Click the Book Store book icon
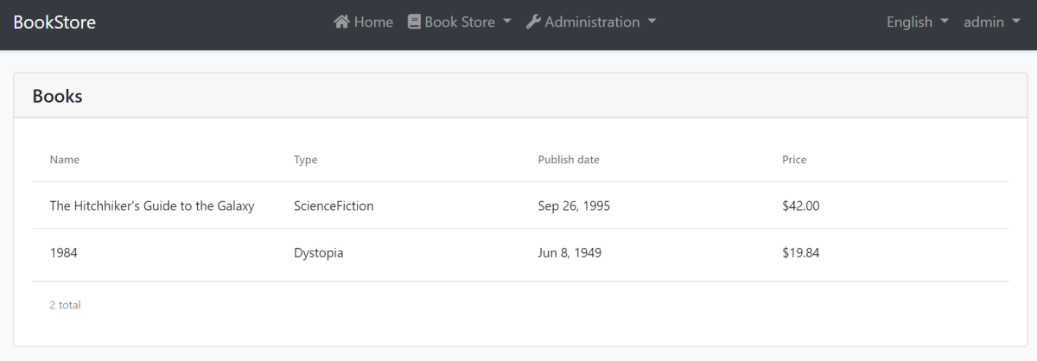This screenshot has height=361, width=1037. point(414,22)
